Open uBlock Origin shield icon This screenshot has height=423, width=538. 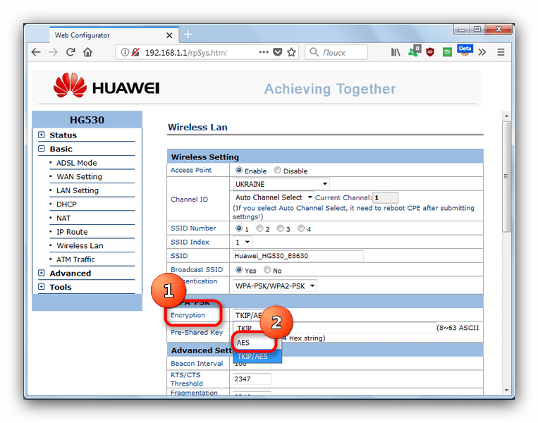pos(430,52)
